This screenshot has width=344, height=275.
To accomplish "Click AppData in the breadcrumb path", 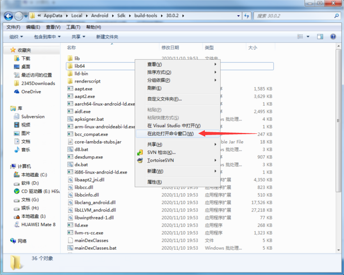I will click(53, 16).
